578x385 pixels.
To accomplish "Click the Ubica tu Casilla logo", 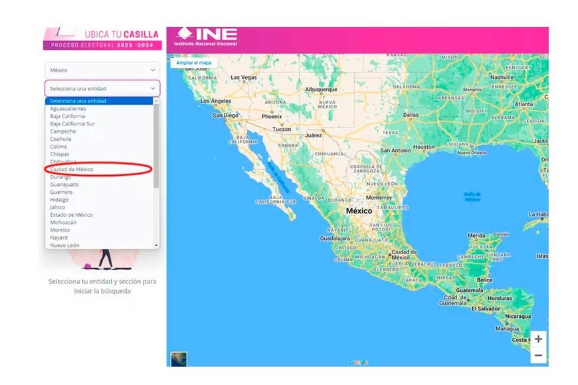I will pos(102,38).
